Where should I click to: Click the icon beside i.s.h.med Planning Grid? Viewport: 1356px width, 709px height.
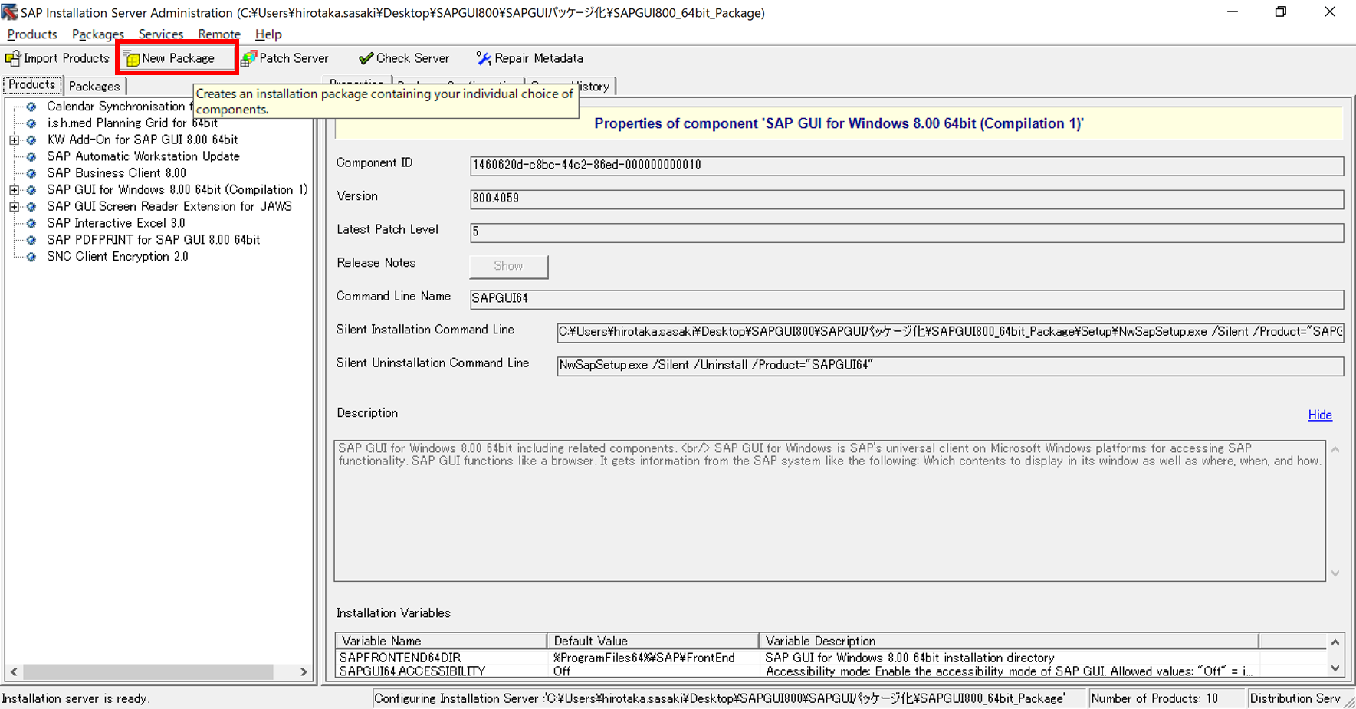click(x=31, y=123)
